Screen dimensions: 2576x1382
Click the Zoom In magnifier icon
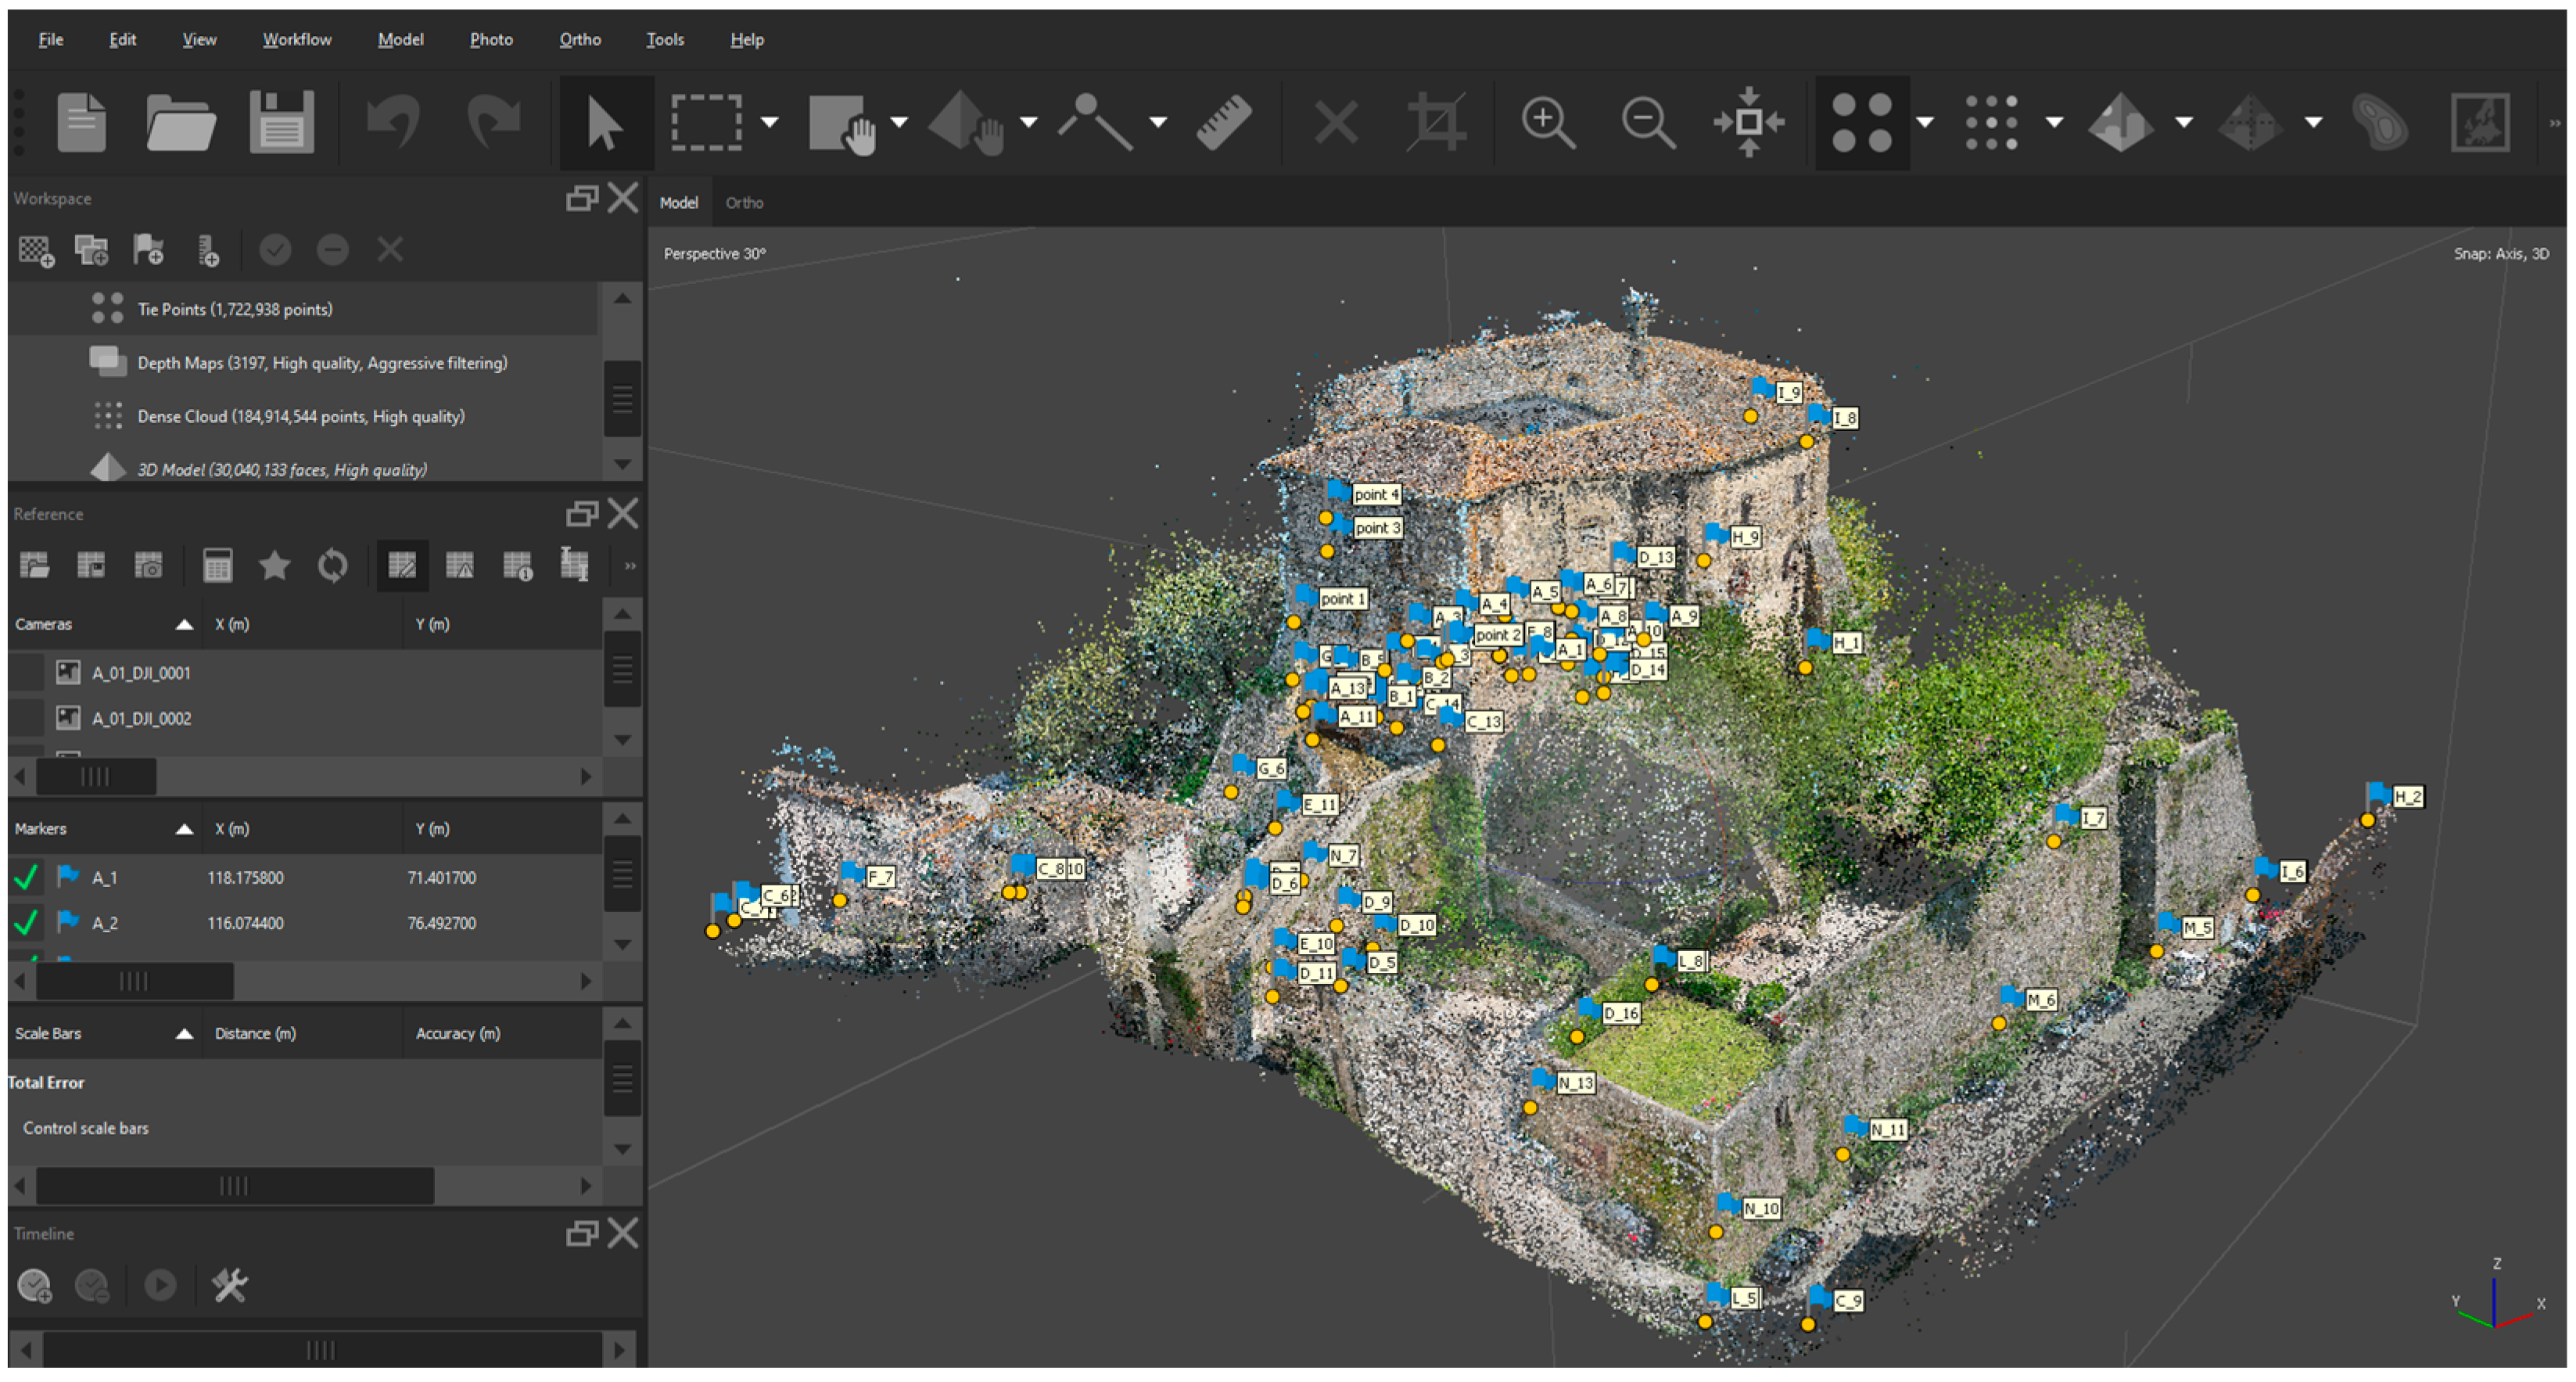(x=1547, y=122)
